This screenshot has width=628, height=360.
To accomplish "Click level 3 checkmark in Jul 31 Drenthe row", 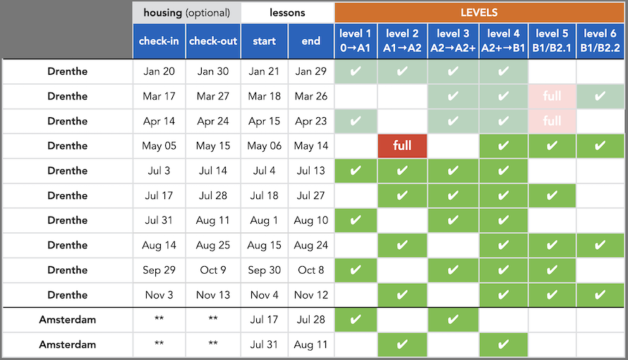I will click(452, 220).
